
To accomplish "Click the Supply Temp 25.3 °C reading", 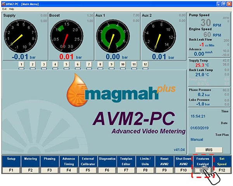I will [x=202, y=65].
